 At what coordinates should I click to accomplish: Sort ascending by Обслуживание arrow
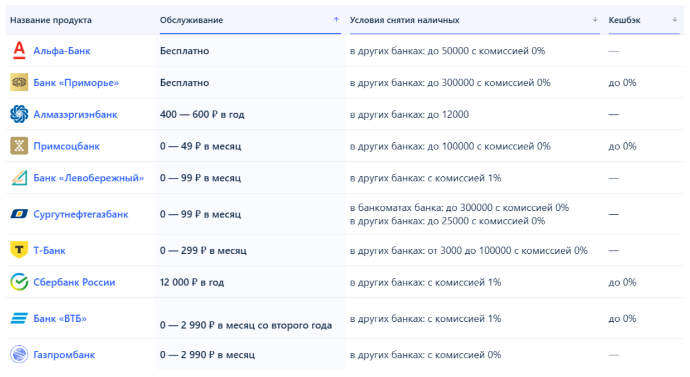tap(336, 20)
